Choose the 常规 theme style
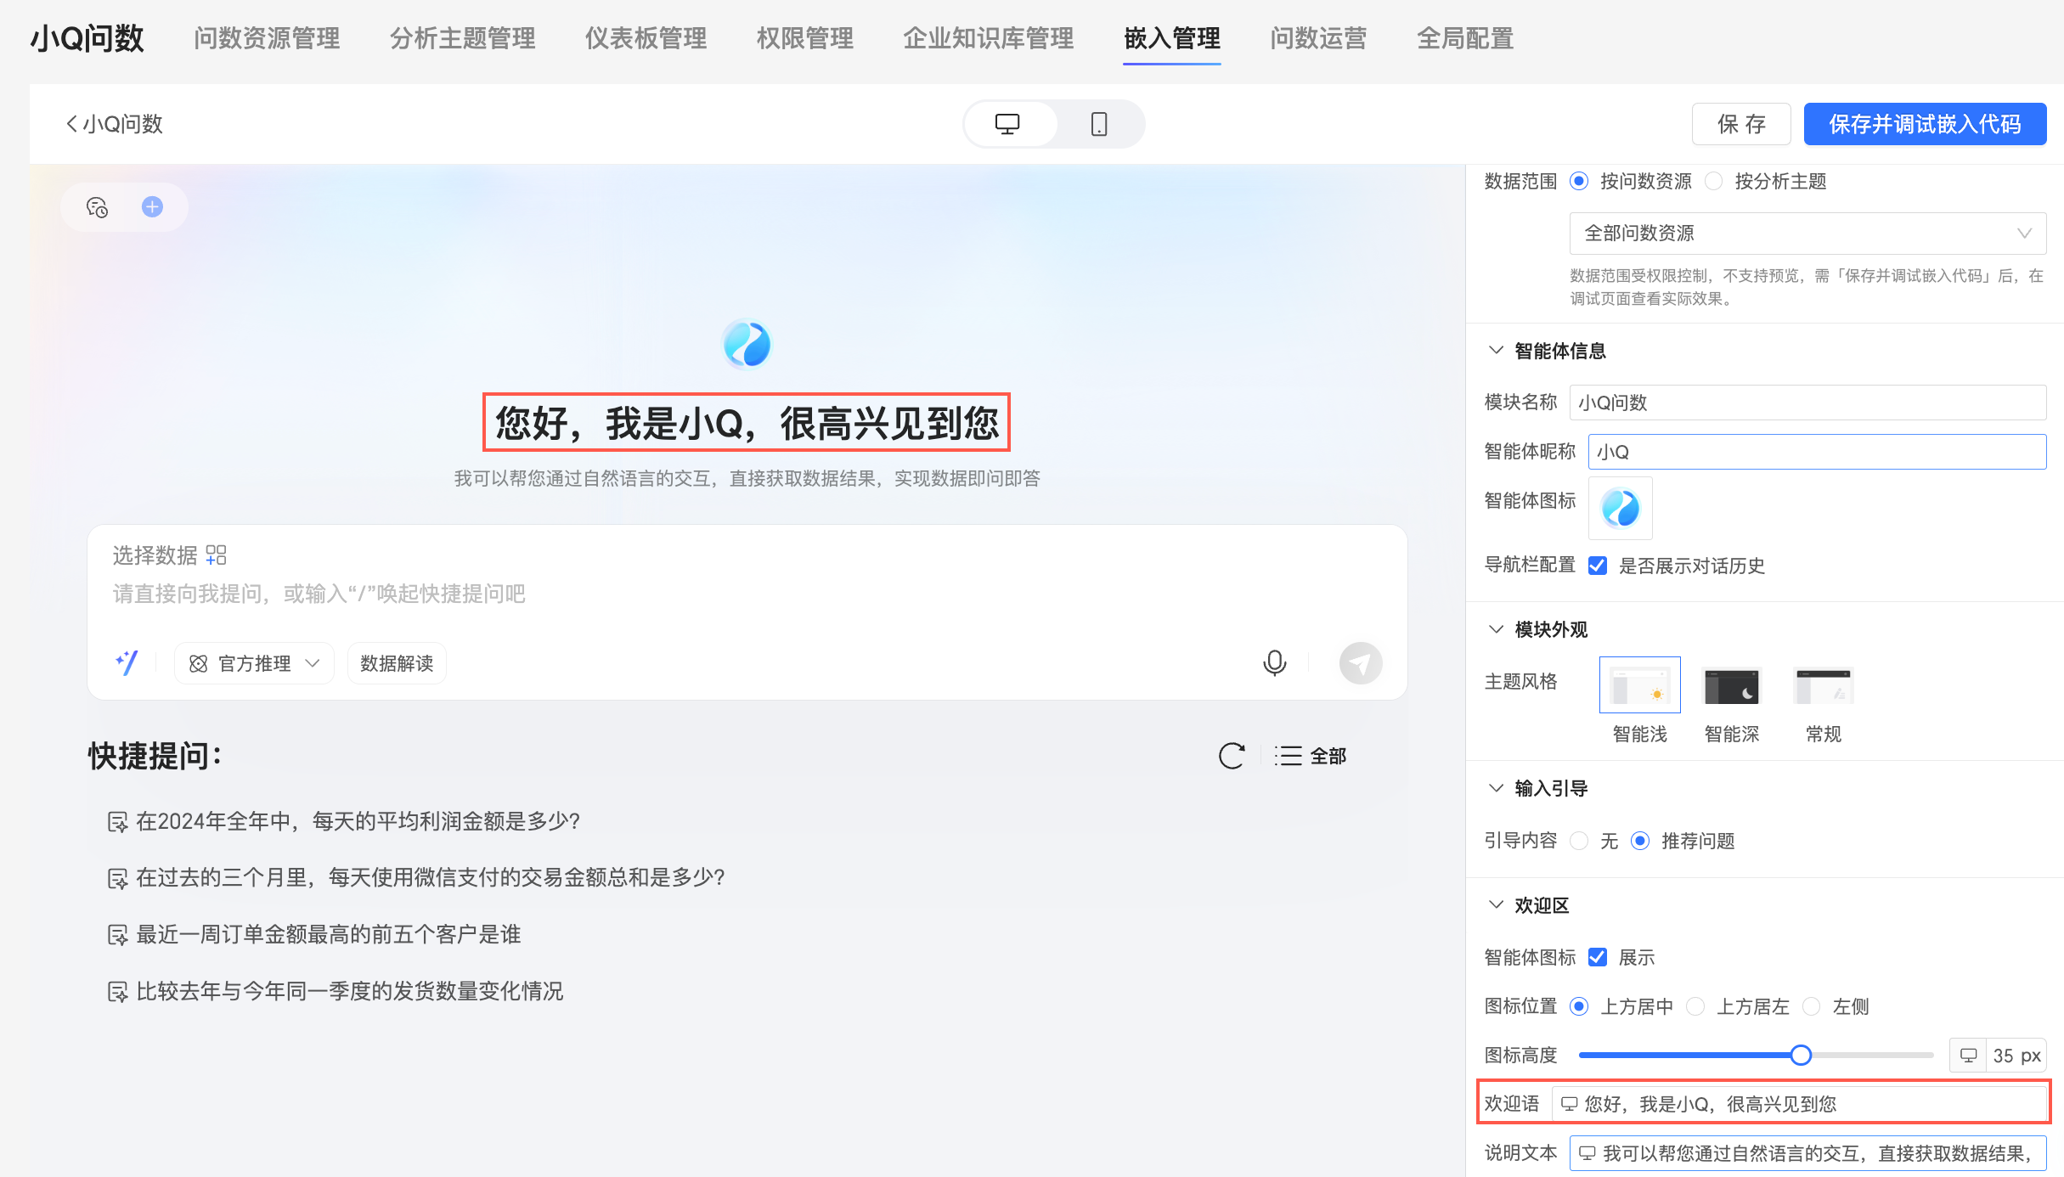The height and width of the screenshot is (1177, 2064). coord(1824,685)
